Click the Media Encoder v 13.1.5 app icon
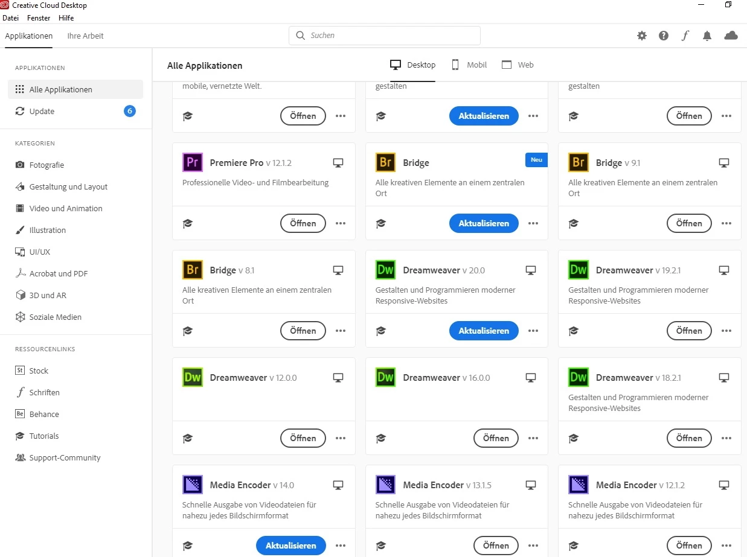The height and width of the screenshot is (557, 747). click(385, 485)
